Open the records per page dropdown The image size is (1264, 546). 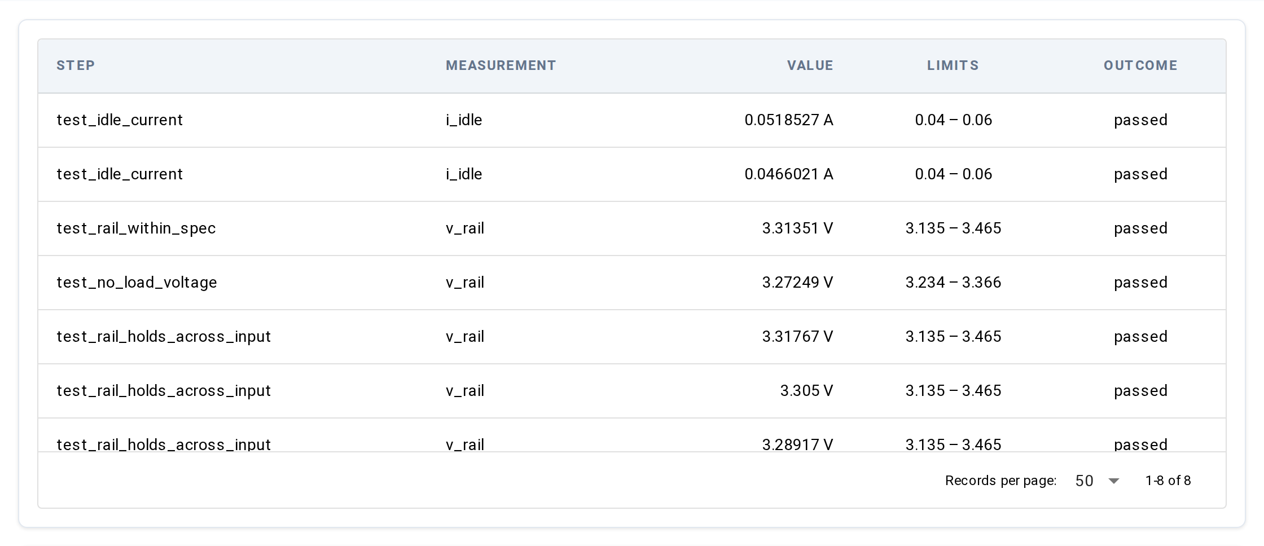pyautogui.click(x=1097, y=481)
